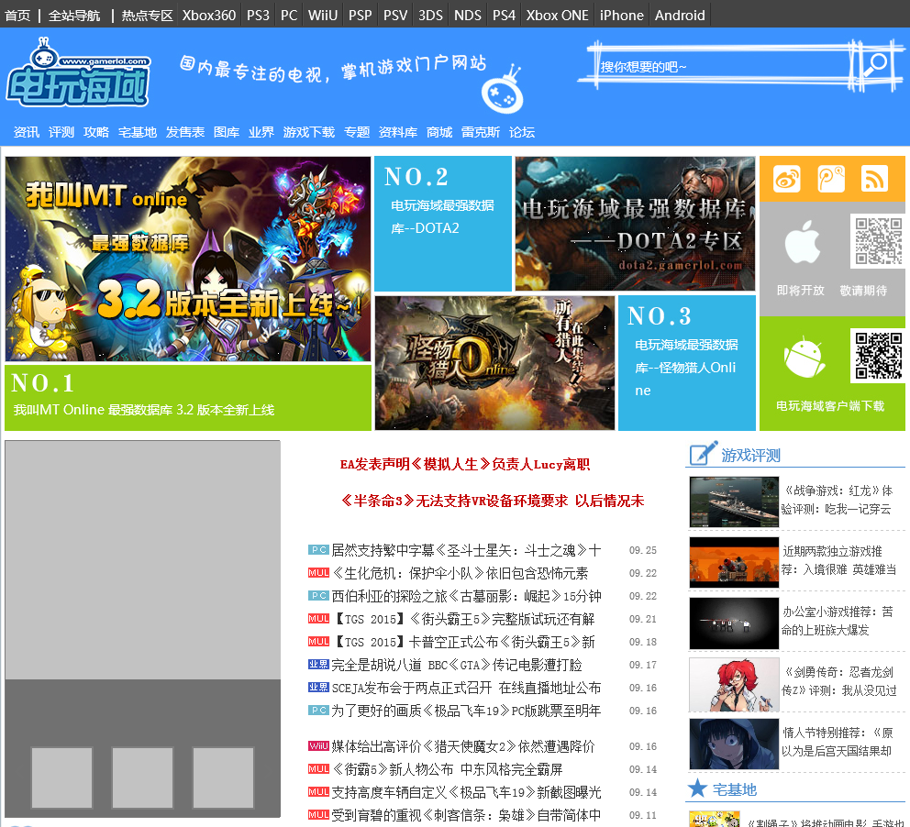Click NO.2 电玩海域最强数据库--DOTA2 tile
This screenshot has height=827, width=910.
pos(443,224)
